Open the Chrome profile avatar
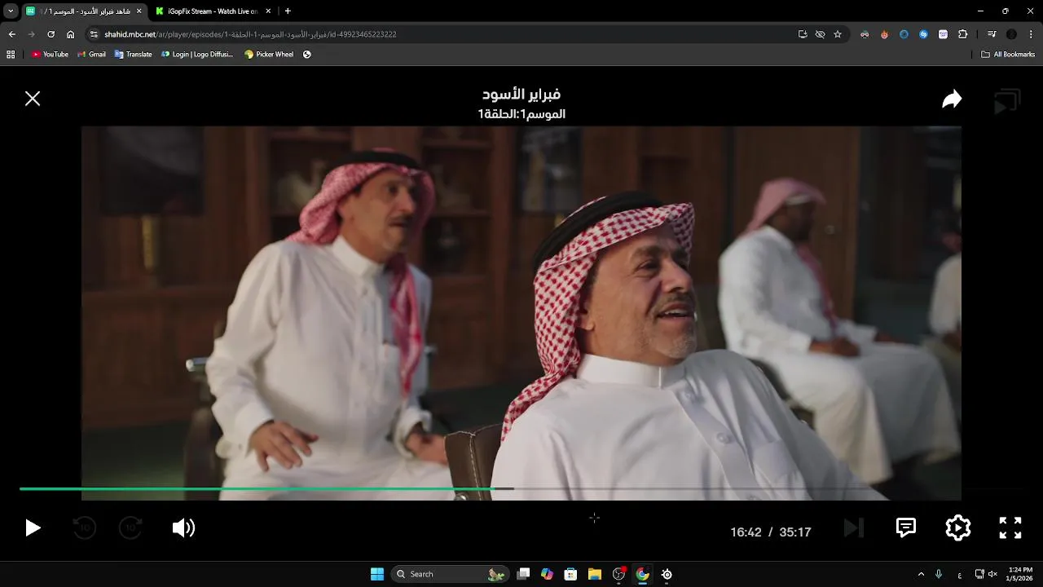 tap(1011, 34)
